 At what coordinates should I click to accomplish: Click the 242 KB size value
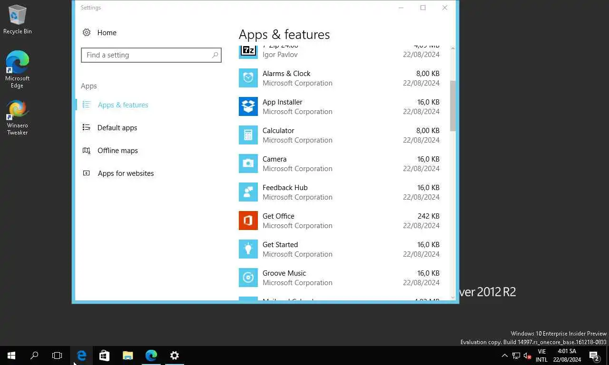click(428, 216)
